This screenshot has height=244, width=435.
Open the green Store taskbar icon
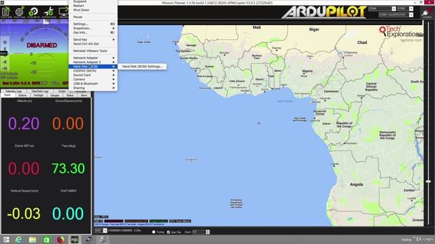coord(46,239)
